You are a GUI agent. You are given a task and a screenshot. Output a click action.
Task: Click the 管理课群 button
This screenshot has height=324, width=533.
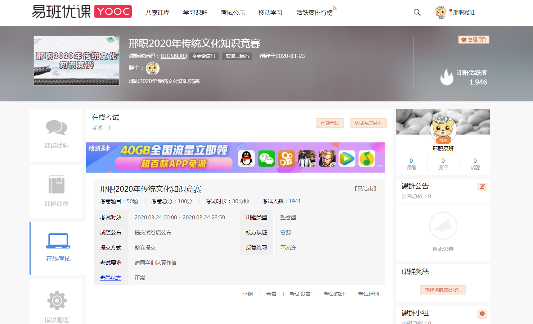[474, 40]
